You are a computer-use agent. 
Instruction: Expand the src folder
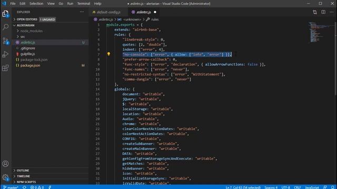coord(23,37)
